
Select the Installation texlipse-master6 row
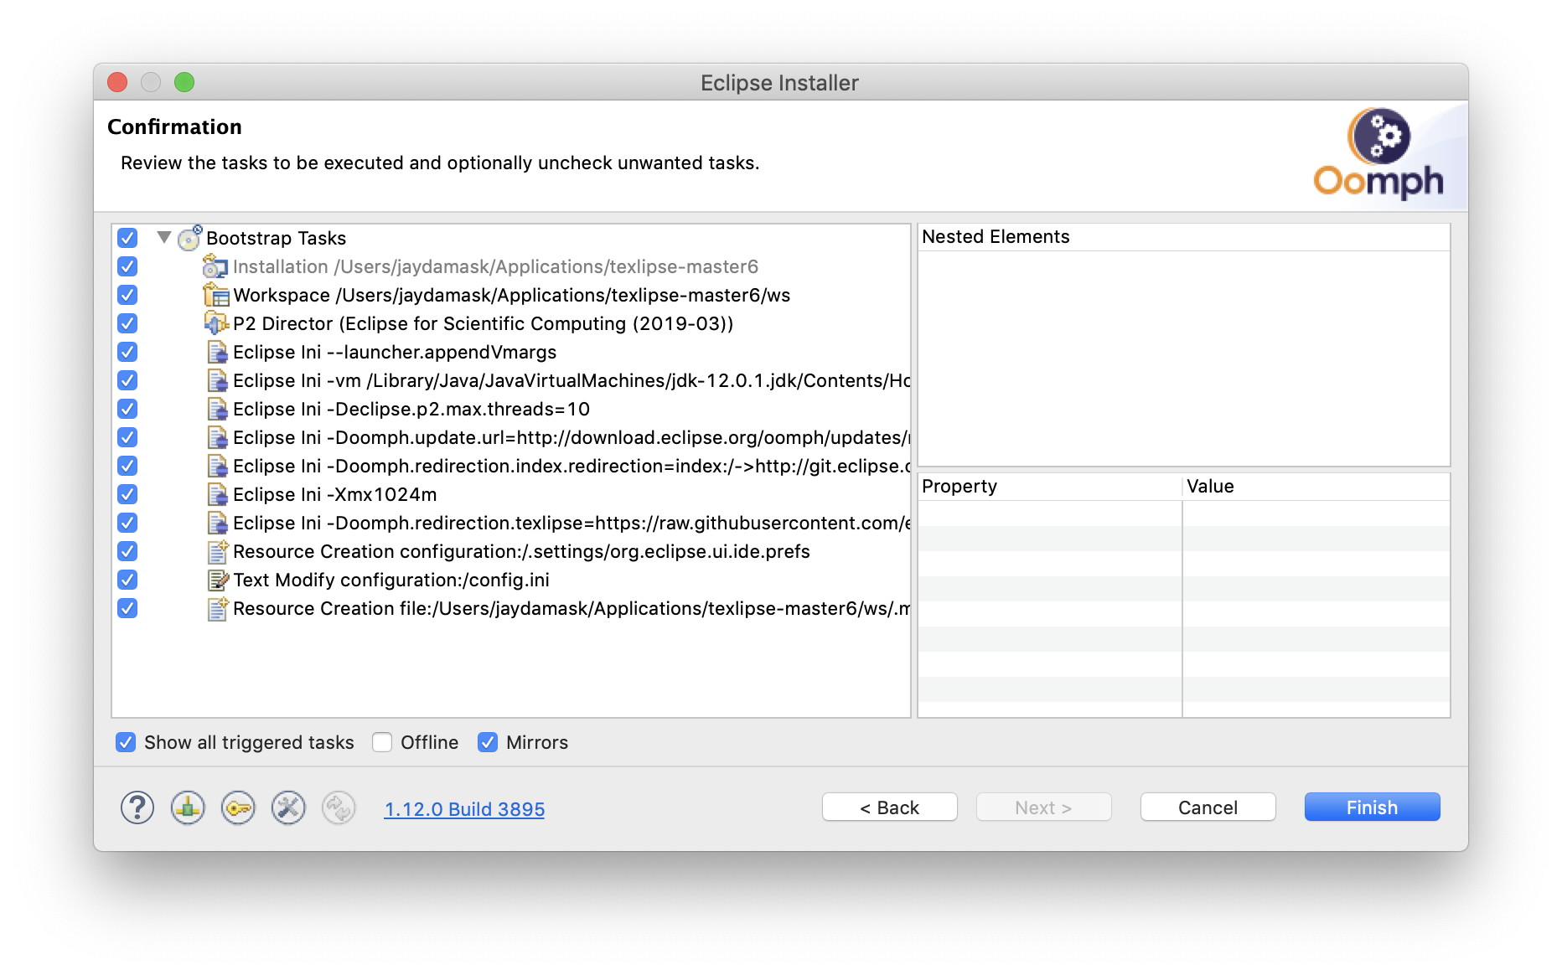[x=495, y=266]
